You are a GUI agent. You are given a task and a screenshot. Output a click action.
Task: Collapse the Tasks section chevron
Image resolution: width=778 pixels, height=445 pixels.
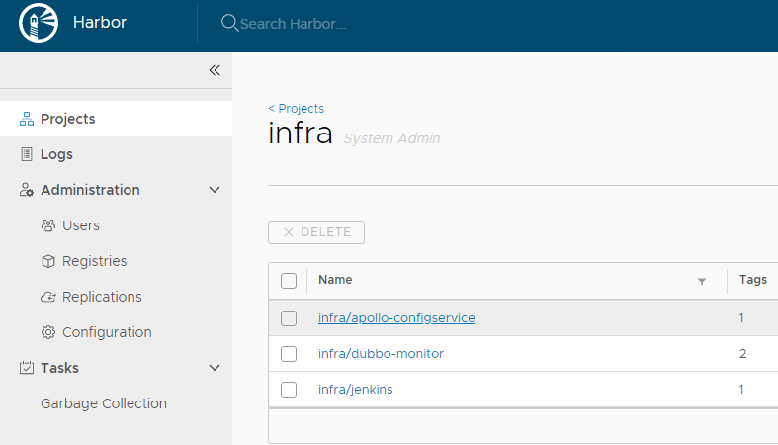coord(215,368)
